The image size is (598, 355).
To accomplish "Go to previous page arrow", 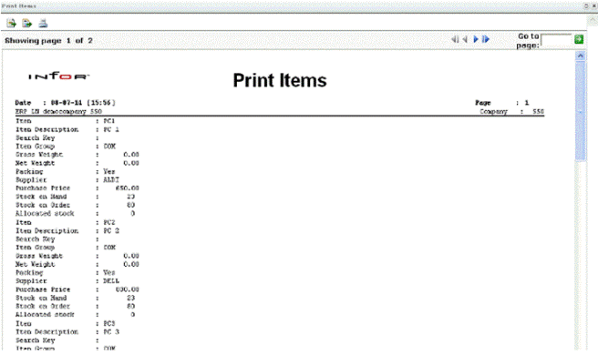I will tap(465, 39).
